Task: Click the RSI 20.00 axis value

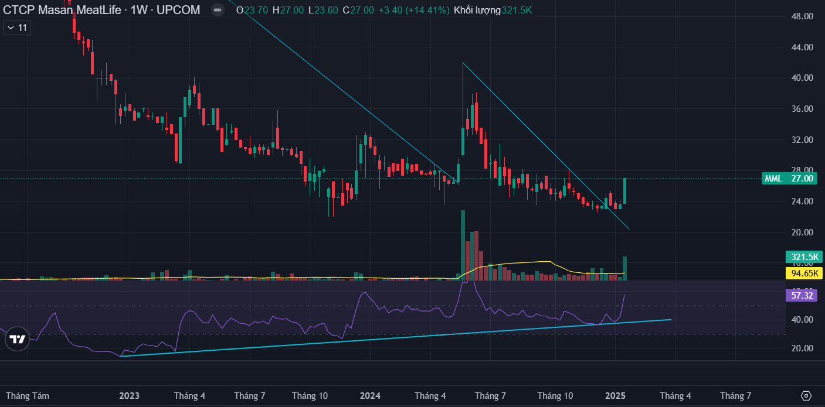Action: [x=801, y=348]
